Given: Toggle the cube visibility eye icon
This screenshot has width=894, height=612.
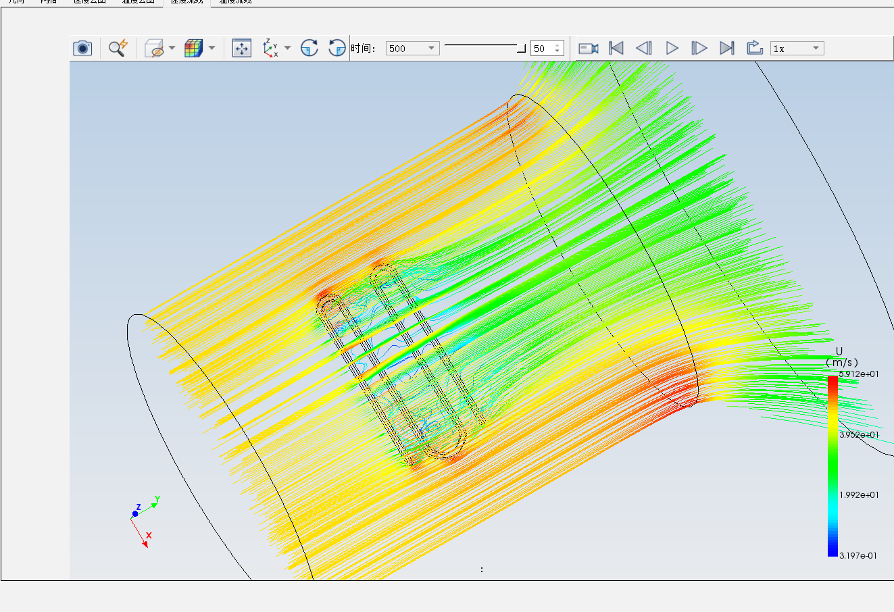Looking at the screenshot, I should (x=155, y=48).
